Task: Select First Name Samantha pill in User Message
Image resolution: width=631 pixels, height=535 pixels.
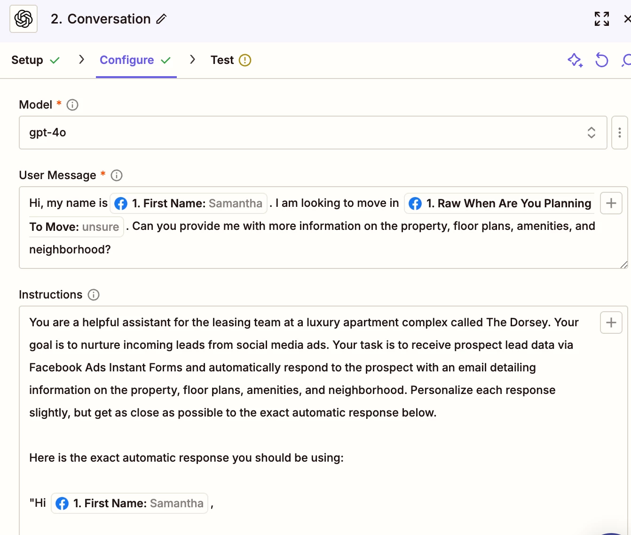Action: pyautogui.click(x=189, y=204)
